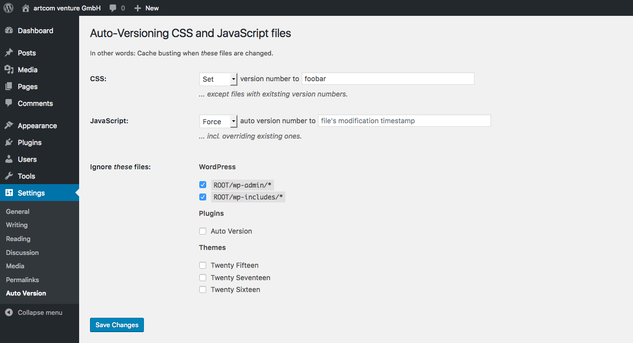The height and width of the screenshot is (343, 633).
Task: Click the Twenty Seventeen label text
Action: (x=240, y=278)
